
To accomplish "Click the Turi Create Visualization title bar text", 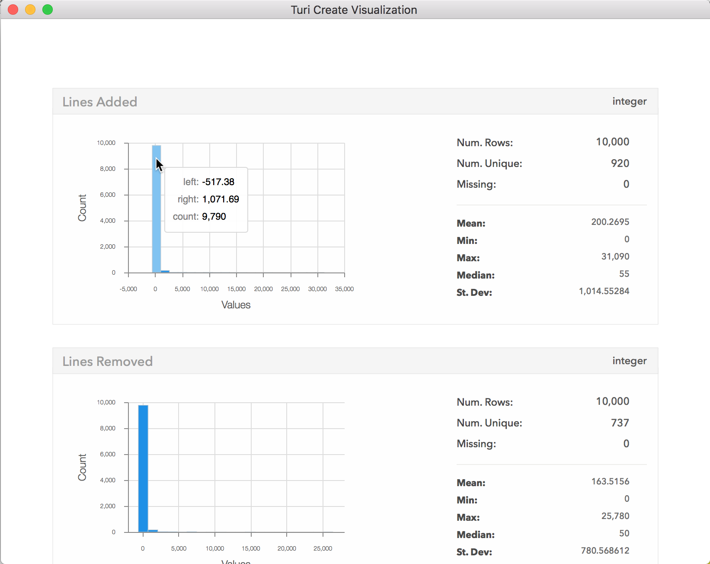I will click(354, 10).
